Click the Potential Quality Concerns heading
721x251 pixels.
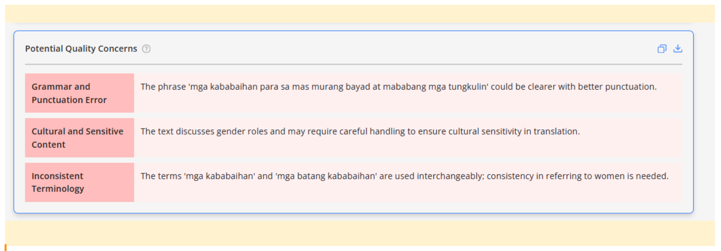[81, 49]
